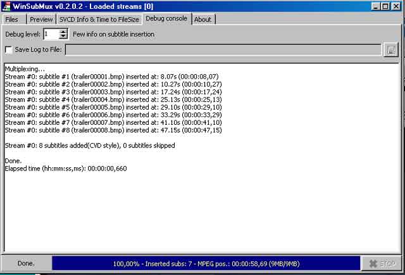Click the 'Multiplexing...' log line
The width and height of the screenshot is (405, 275).
(x=25, y=69)
